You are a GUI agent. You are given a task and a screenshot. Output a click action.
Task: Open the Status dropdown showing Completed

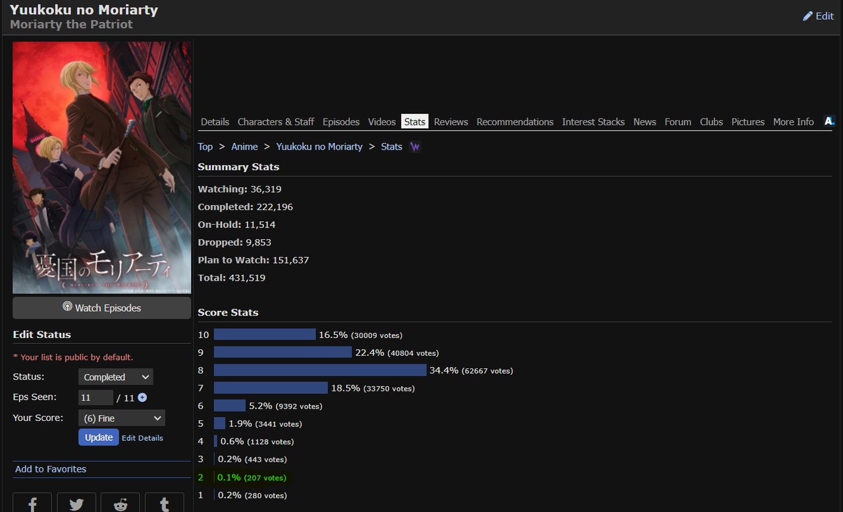click(x=116, y=377)
